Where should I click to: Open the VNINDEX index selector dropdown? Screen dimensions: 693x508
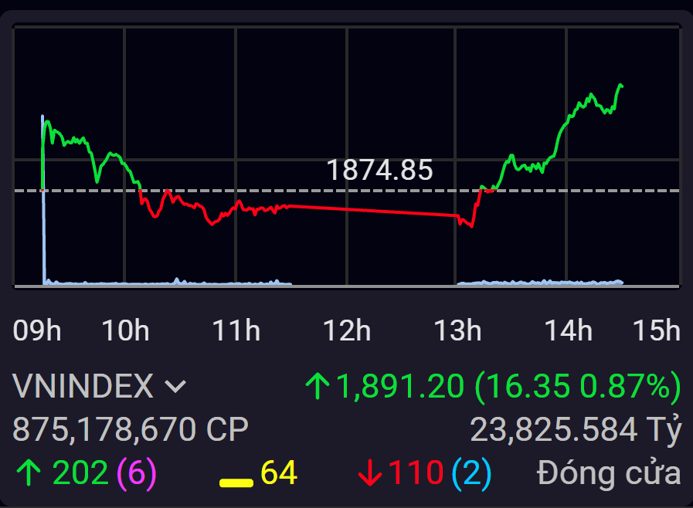[100, 386]
